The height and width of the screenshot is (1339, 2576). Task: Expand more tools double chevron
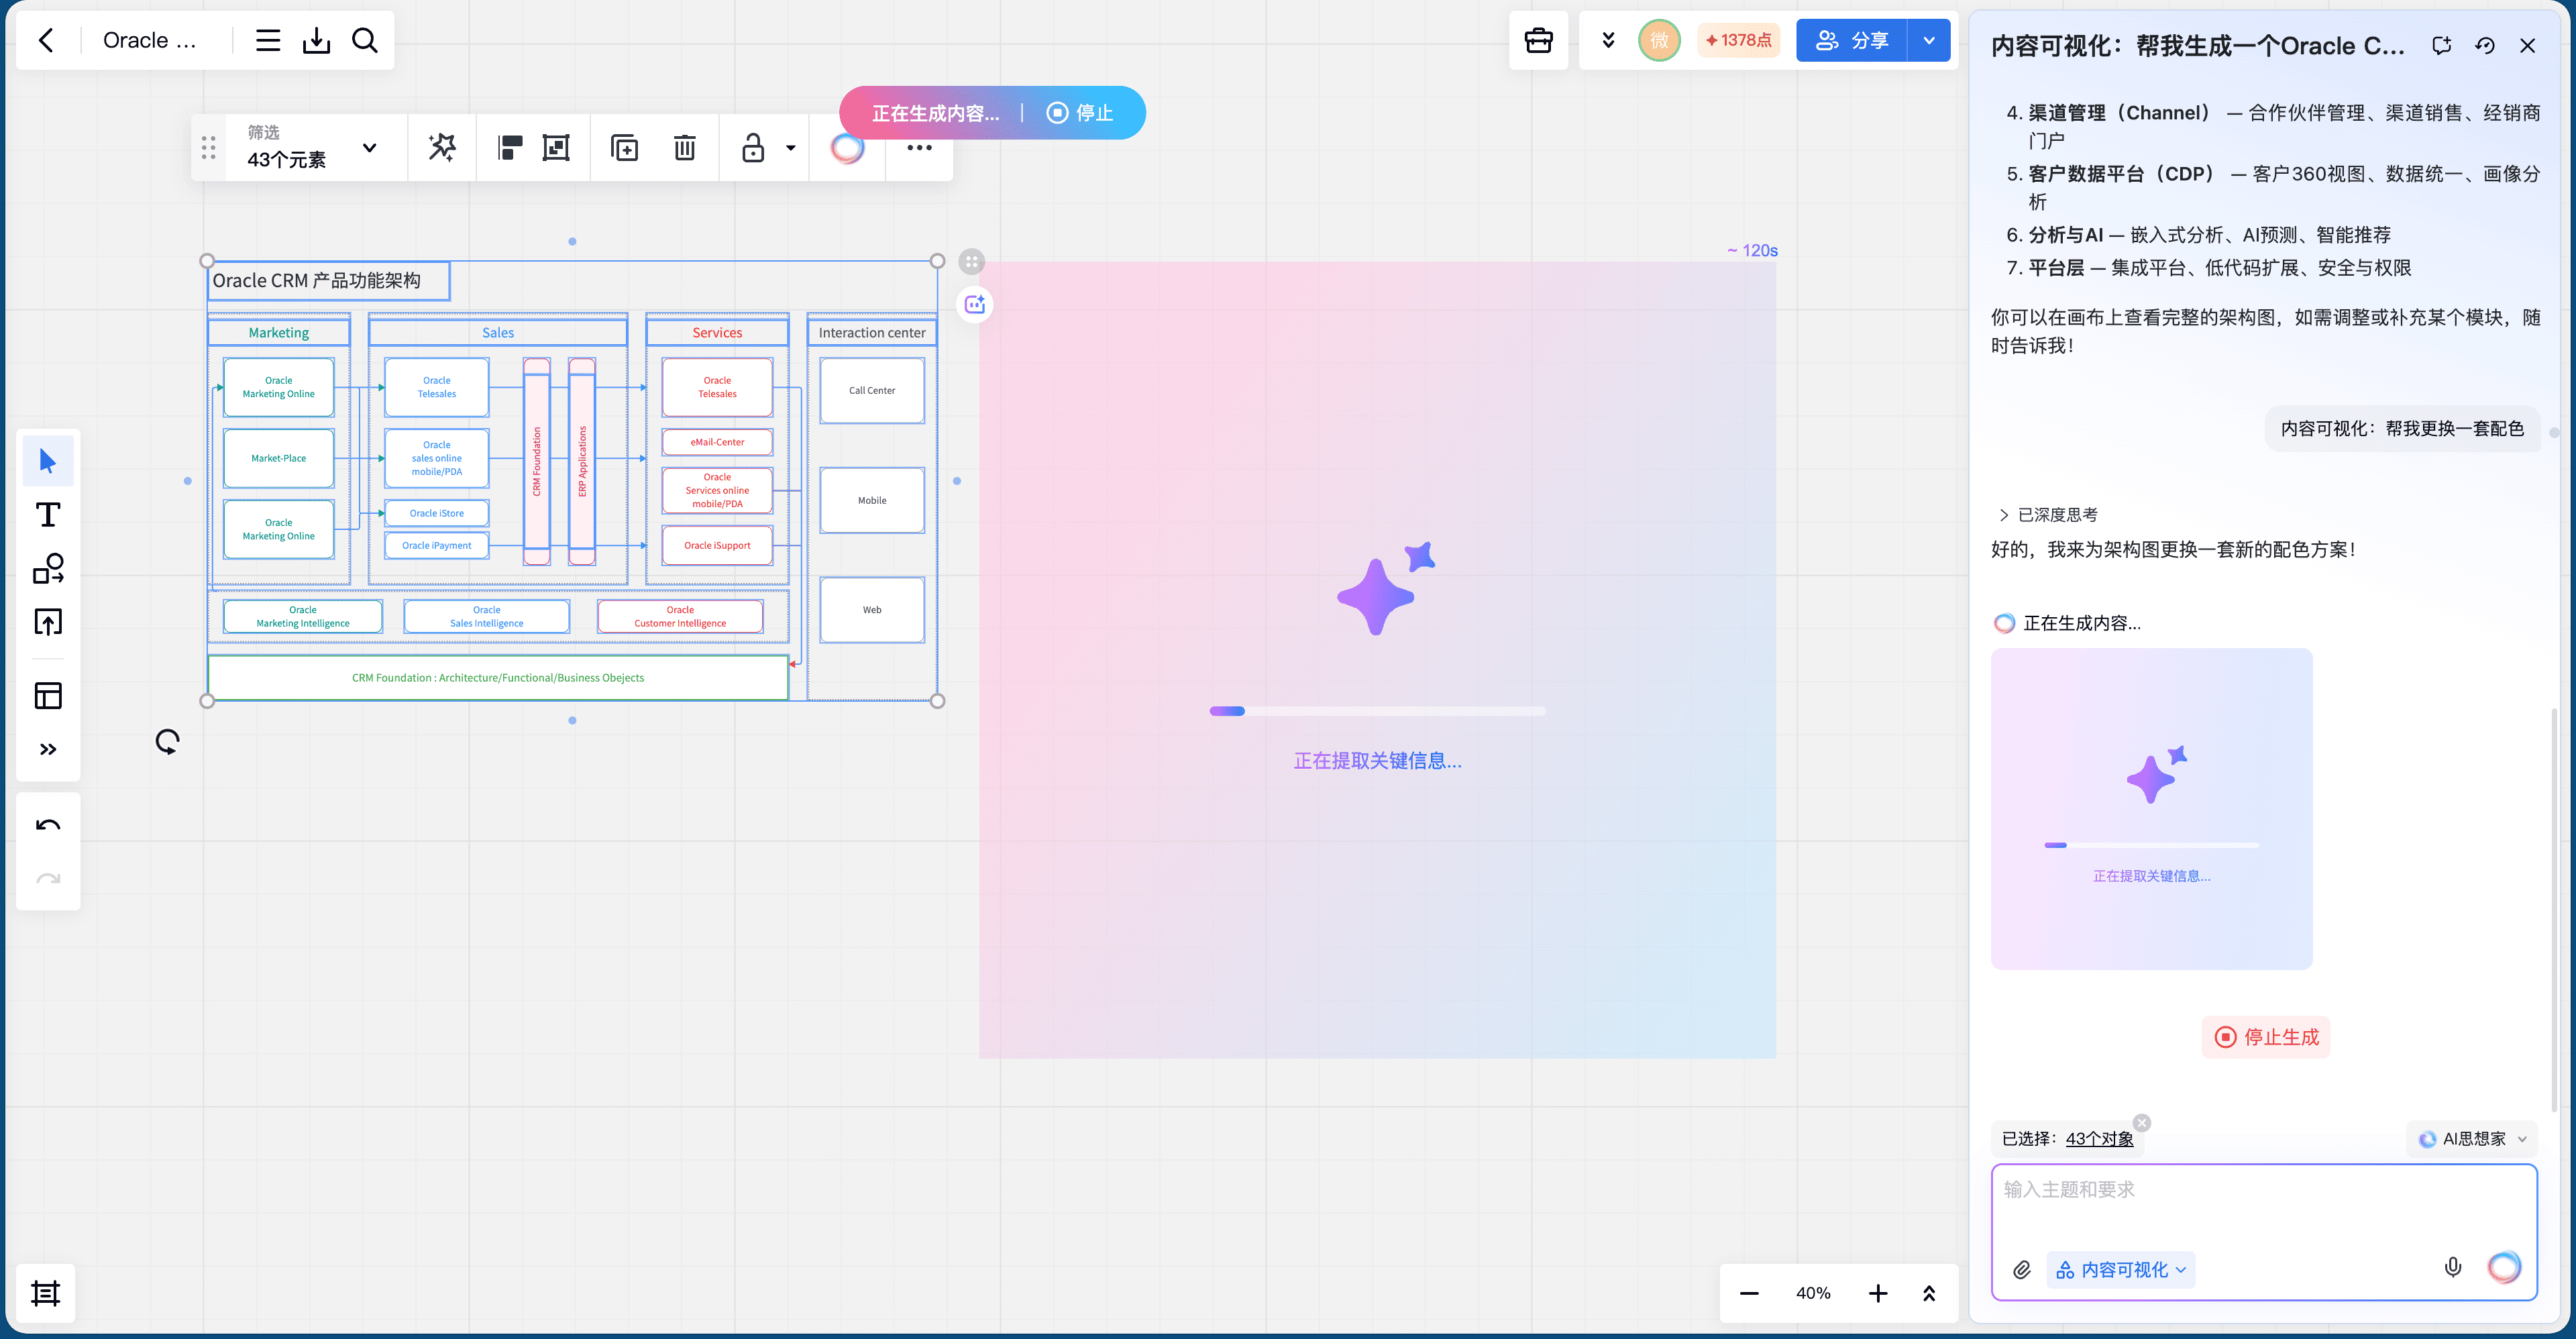[48, 749]
